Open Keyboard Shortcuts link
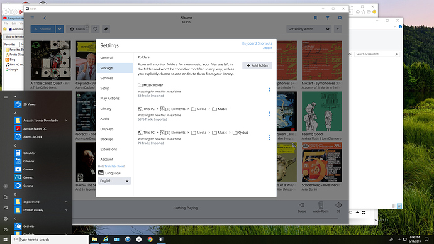The height and width of the screenshot is (244, 434). 257,43
